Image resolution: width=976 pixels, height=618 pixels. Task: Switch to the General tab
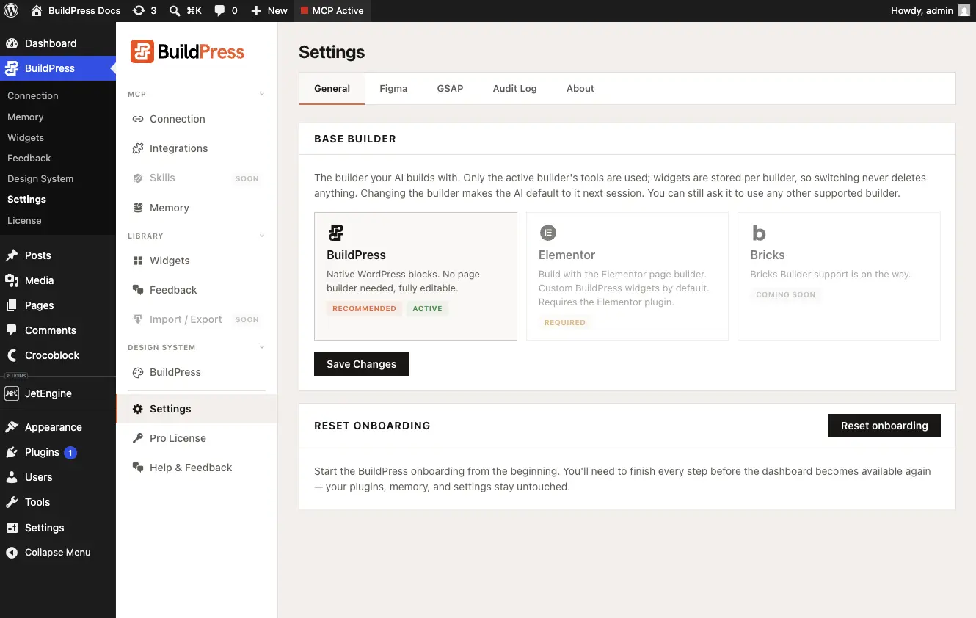(x=332, y=88)
